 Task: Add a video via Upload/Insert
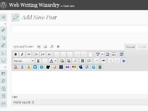[x=45, y=47]
